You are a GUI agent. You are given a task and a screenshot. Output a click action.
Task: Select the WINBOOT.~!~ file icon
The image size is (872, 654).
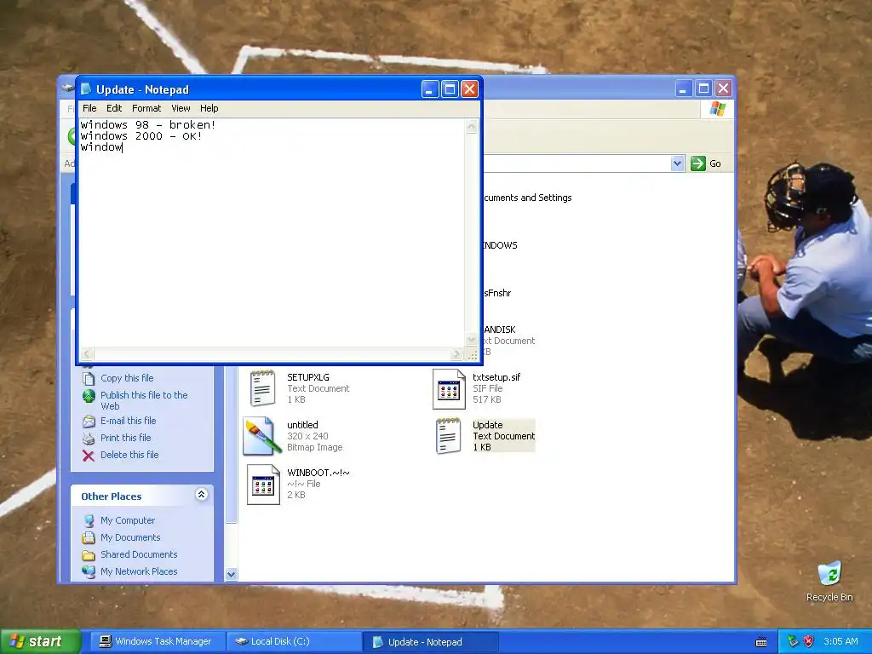[x=262, y=484]
